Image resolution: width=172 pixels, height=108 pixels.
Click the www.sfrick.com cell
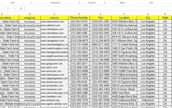coord(54,67)
